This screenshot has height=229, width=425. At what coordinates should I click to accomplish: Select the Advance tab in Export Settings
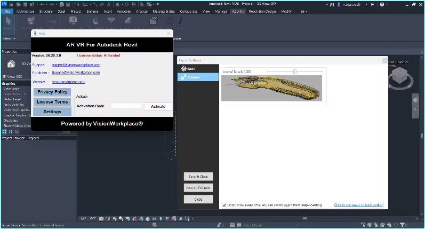(x=198, y=77)
